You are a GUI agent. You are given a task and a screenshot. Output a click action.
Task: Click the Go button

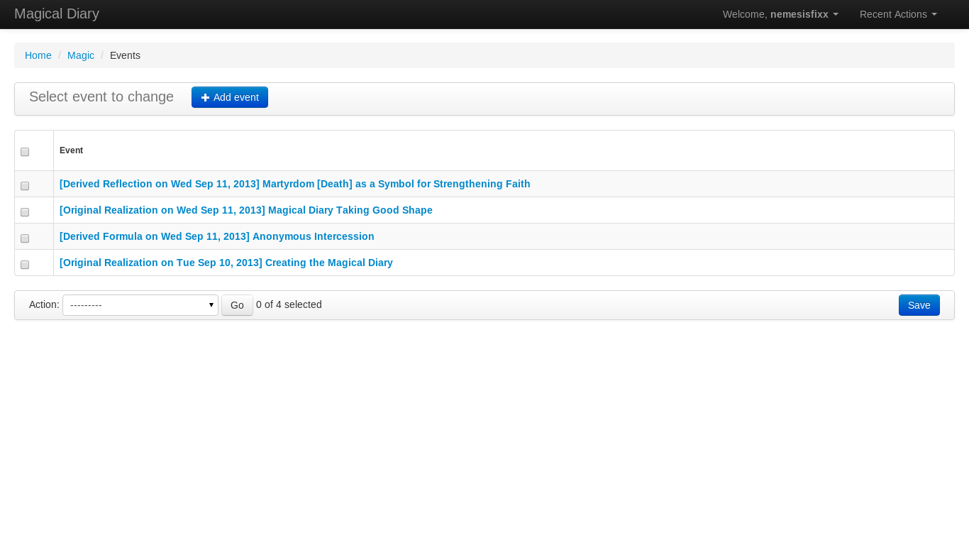237,305
